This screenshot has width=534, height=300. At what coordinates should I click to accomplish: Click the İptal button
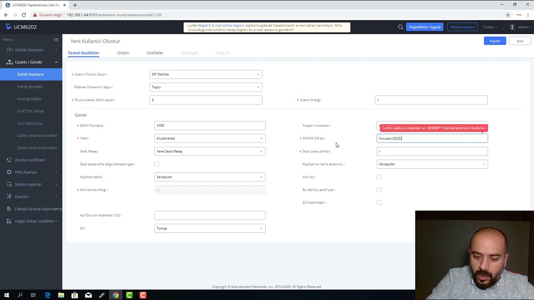click(520, 41)
